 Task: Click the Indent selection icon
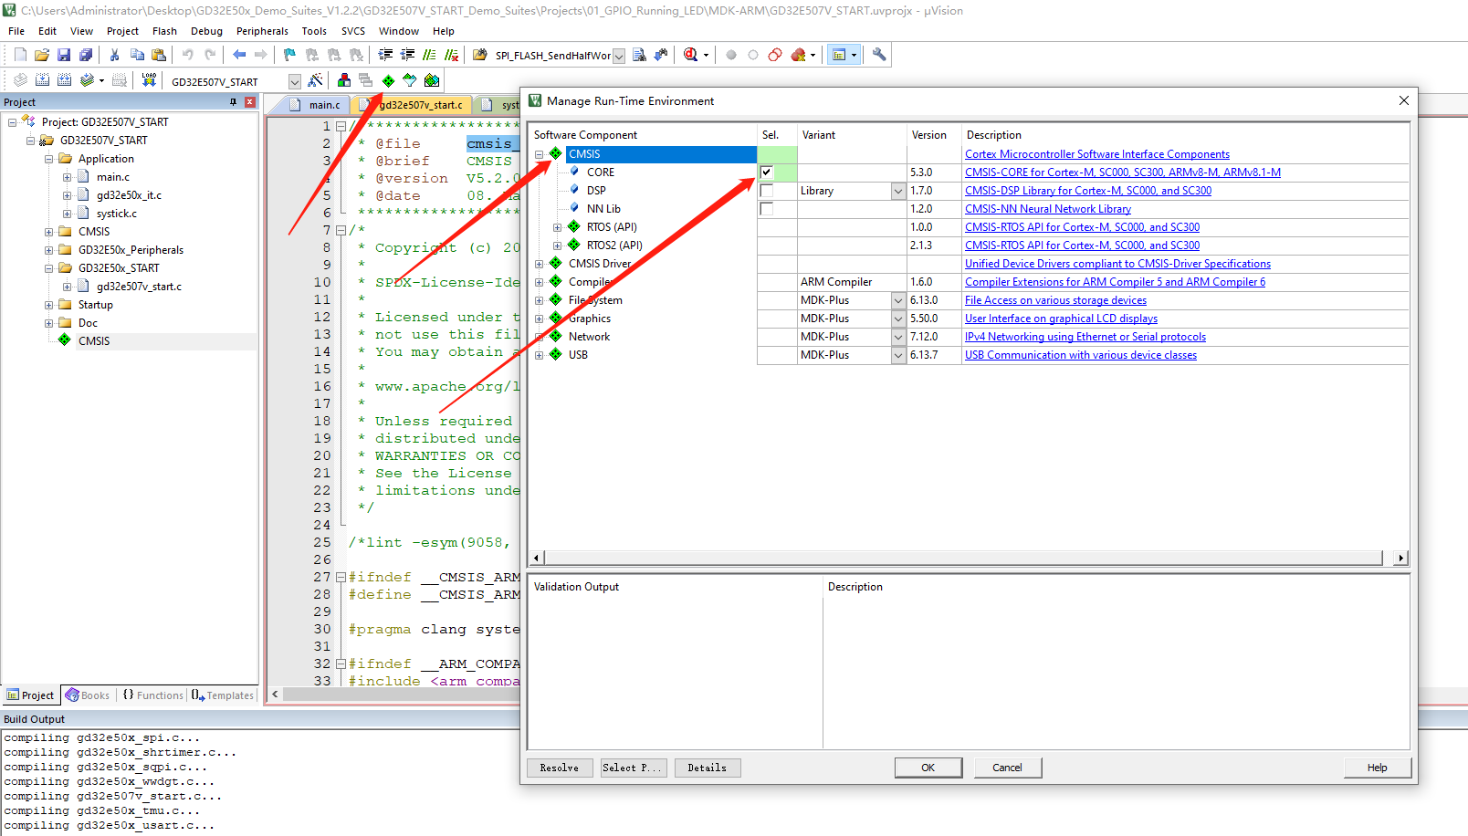coord(385,55)
